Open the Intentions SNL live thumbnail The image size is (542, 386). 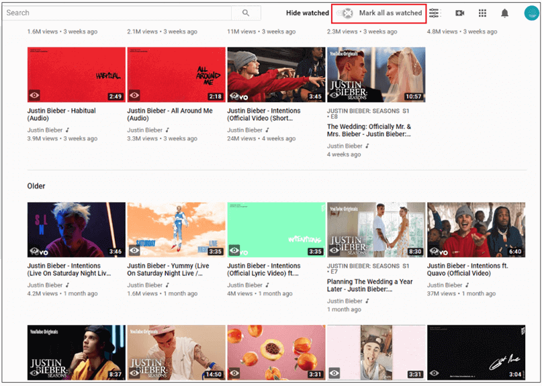(77, 230)
